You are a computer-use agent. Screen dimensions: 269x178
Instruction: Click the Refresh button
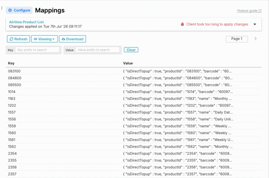point(18,39)
